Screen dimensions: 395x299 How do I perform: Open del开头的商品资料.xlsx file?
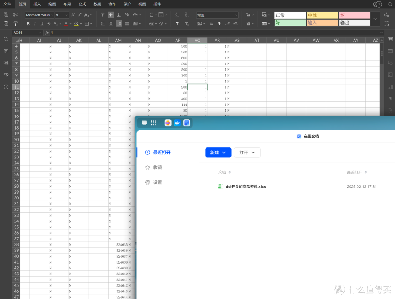(245, 187)
